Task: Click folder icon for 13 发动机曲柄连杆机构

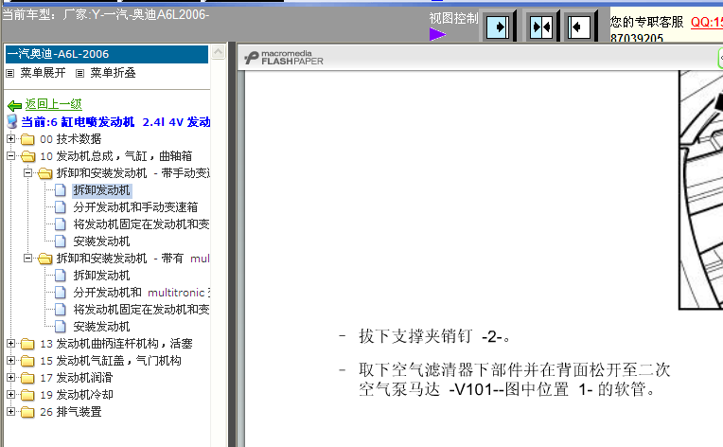Action: 27,344
